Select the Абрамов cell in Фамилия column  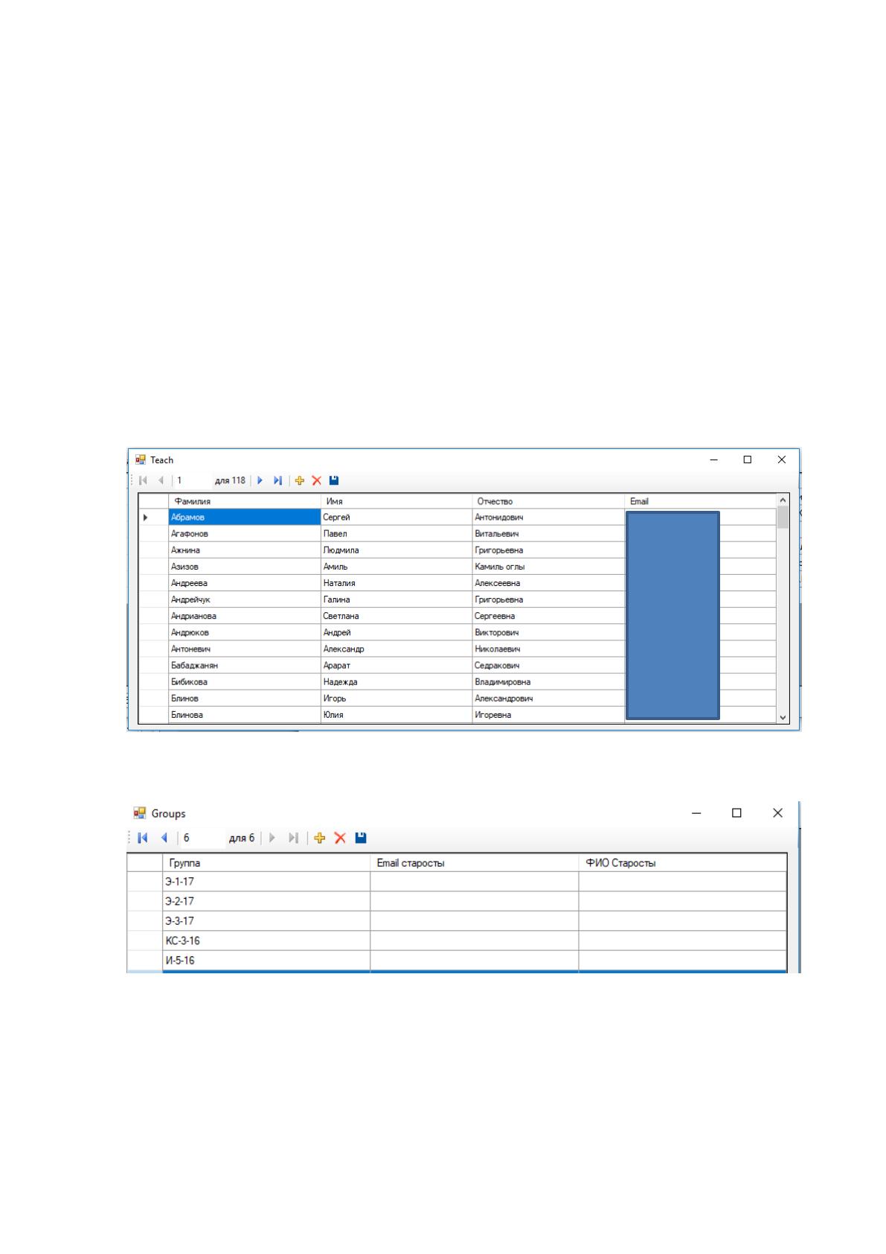click(x=244, y=517)
